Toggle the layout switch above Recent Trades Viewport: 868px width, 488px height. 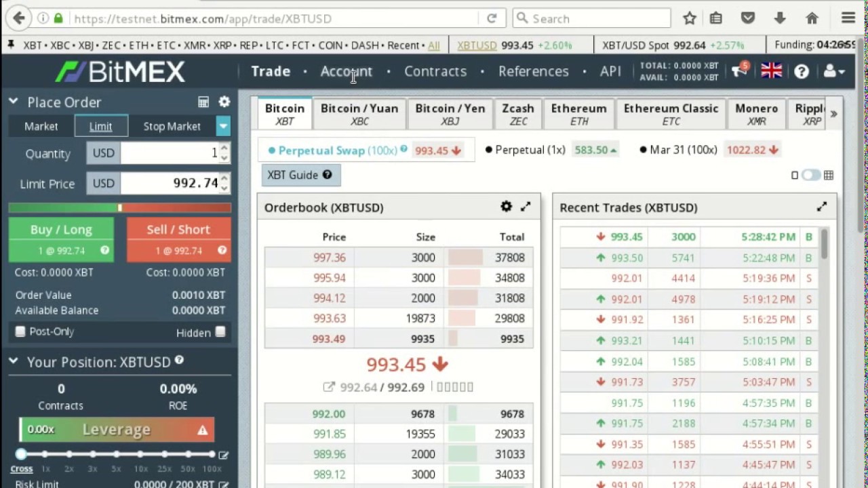pos(811,175)
